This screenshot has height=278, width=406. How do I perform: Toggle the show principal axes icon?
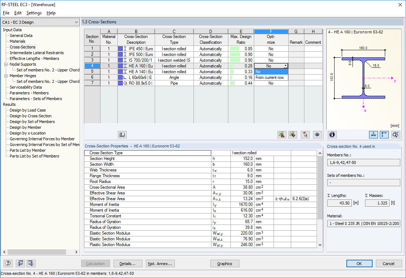pos(384,135)
